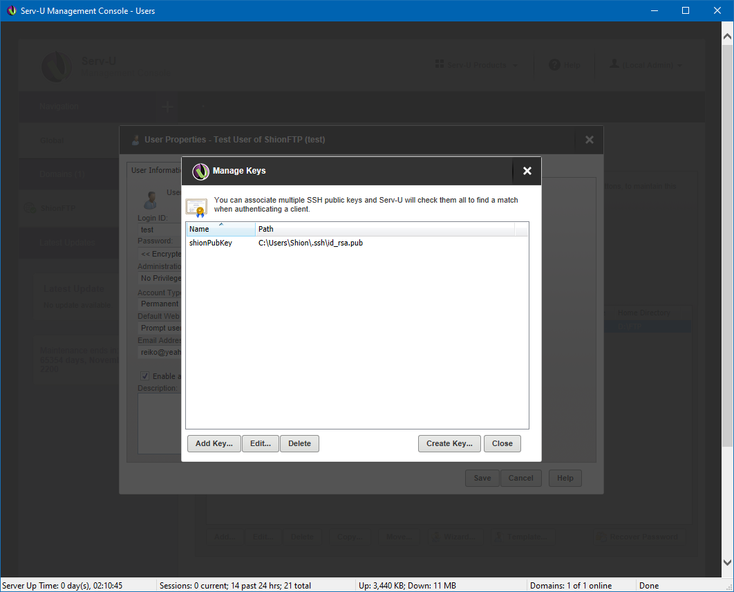734x592 pixels.
Task: Sort keys by the Name column header
Action: [220, 229]
